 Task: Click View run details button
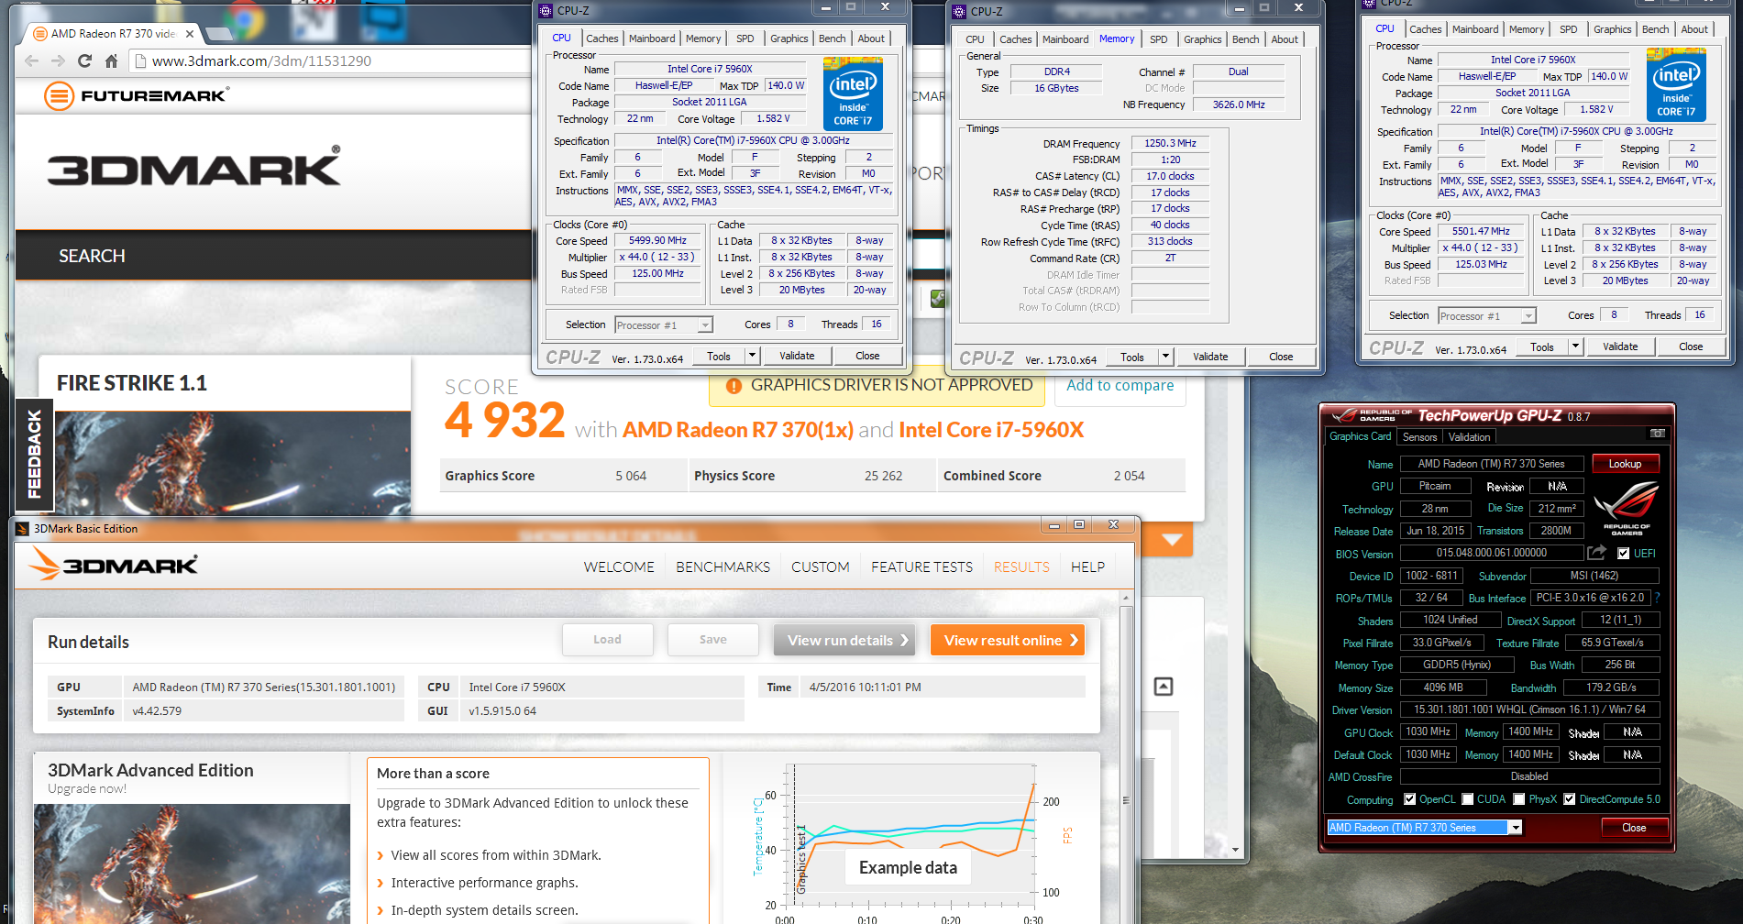[844, 640]
